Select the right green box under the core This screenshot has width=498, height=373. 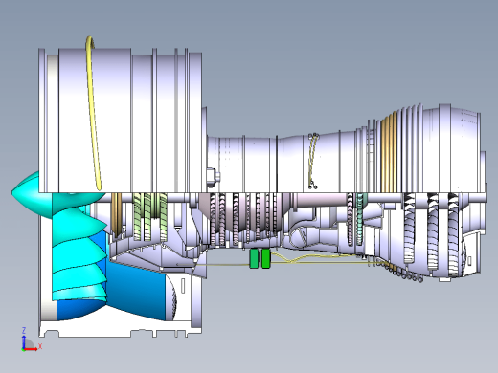point(266,258)
